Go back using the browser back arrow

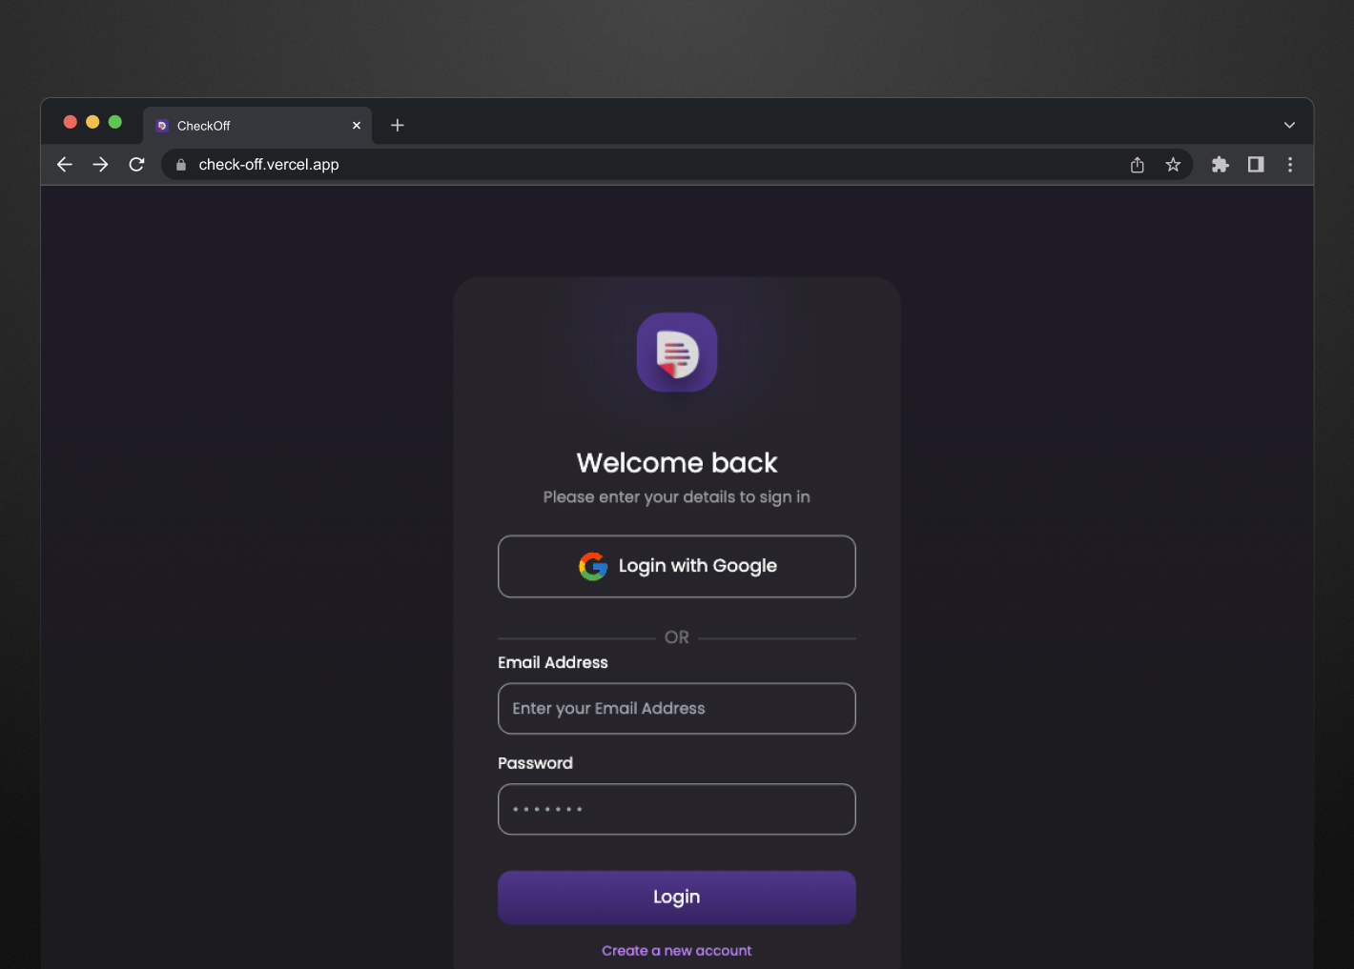pos(65,165)
